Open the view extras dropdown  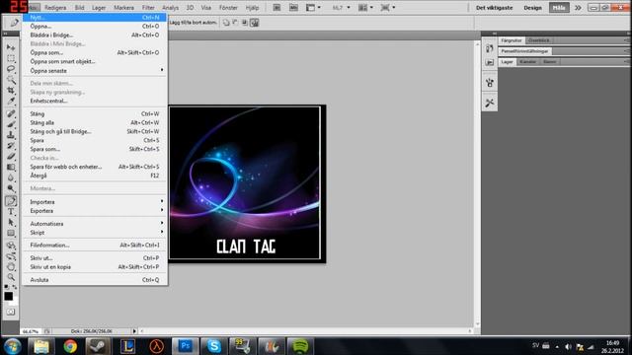313,8
